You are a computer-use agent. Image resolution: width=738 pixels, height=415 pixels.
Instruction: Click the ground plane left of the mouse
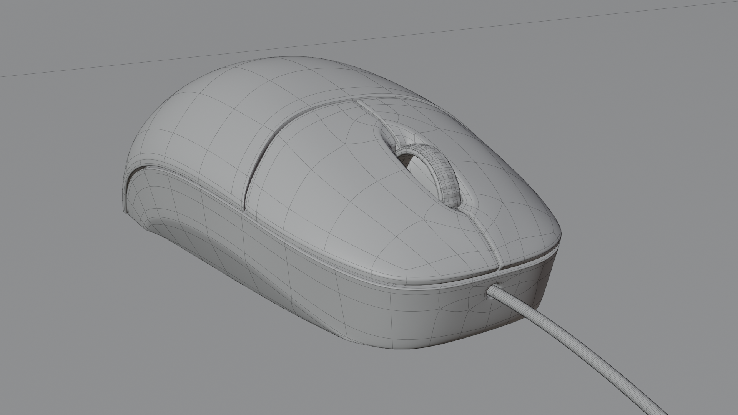tap(58, 231)
